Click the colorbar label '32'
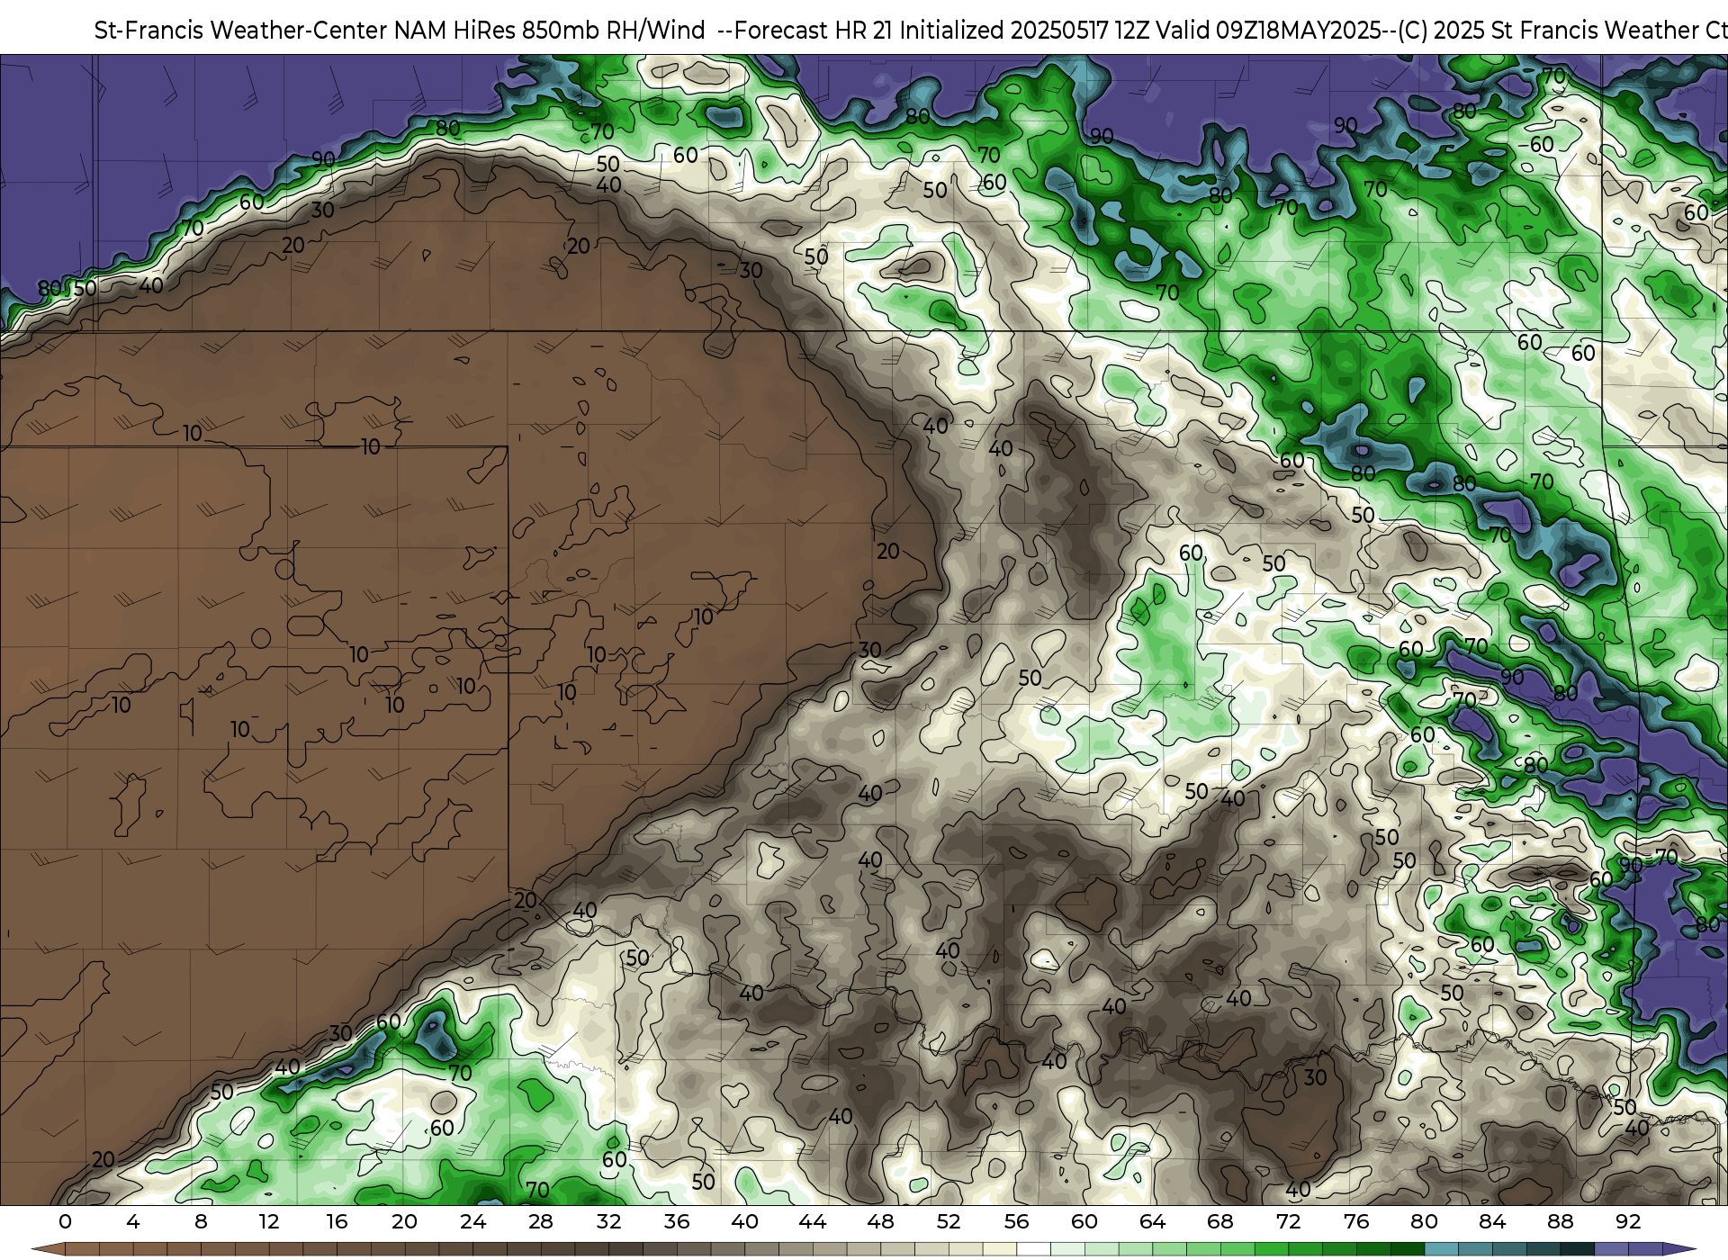This screenshot has width=1728, height=1260. coord(608,1221)
